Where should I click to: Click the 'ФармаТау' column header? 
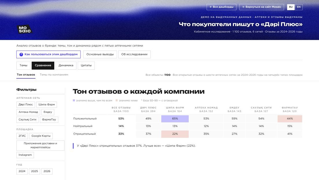290,109
